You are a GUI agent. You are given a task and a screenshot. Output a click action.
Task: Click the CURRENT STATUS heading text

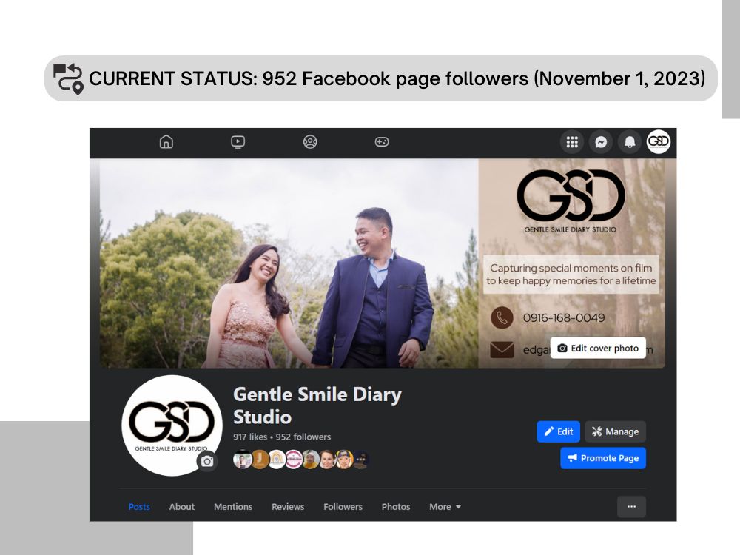(397, 78)
